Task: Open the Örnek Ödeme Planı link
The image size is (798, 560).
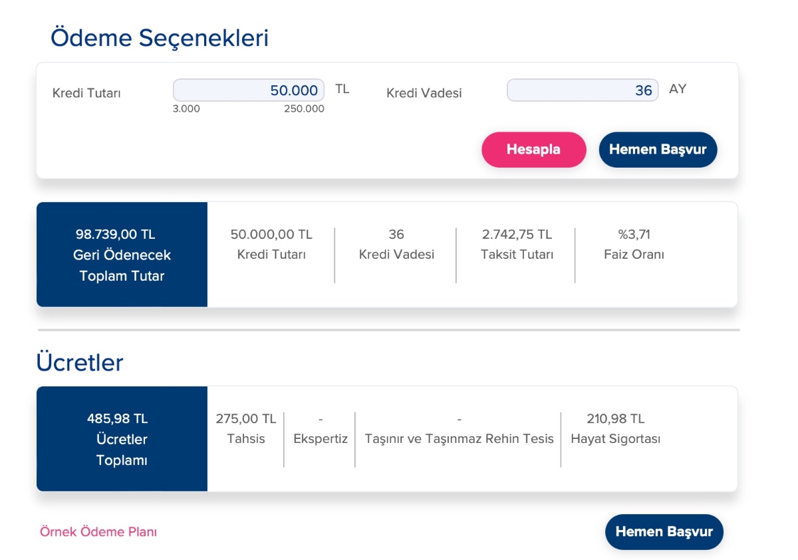Action: (x=98, y=532)
